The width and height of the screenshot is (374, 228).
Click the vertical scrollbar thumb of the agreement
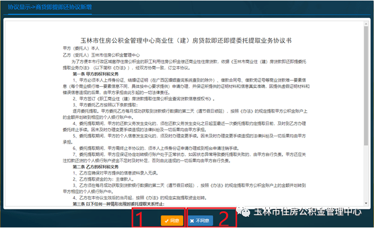[366, 86]
